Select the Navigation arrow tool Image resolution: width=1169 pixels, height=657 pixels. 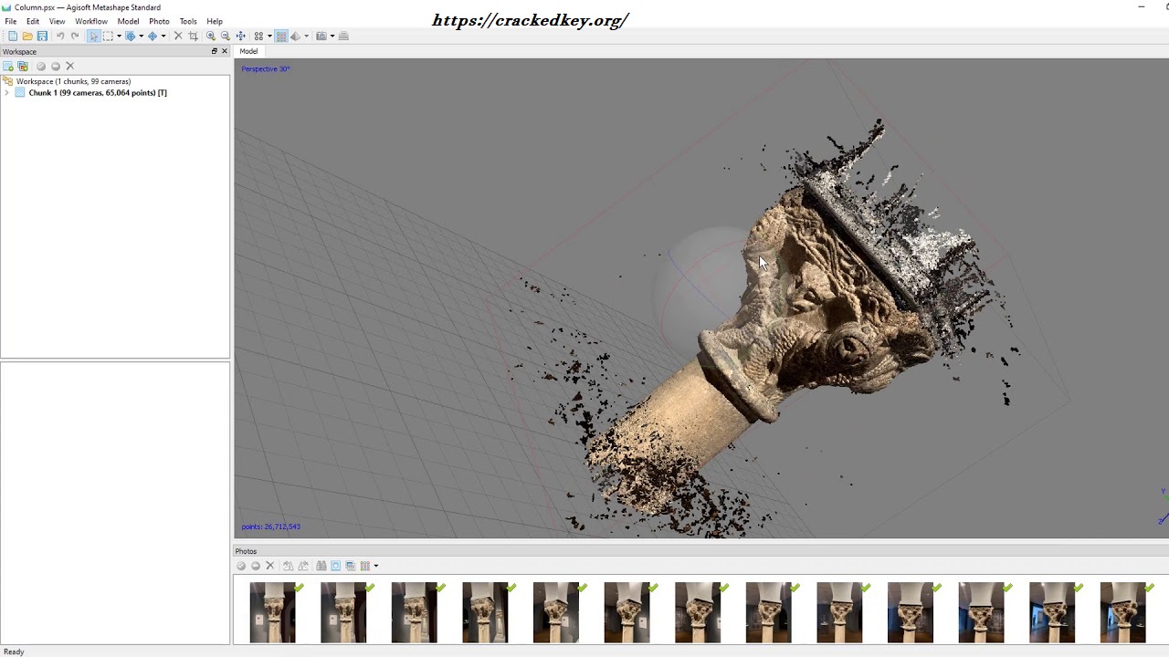(93, 36)
